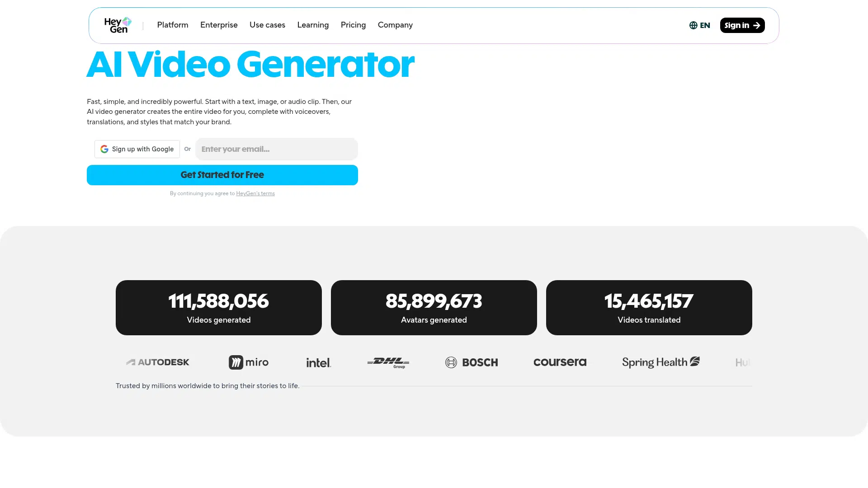Open the EN language globe selector
Image resolution: width=868 pixels, height=488 pixels.
coord(699,25)
